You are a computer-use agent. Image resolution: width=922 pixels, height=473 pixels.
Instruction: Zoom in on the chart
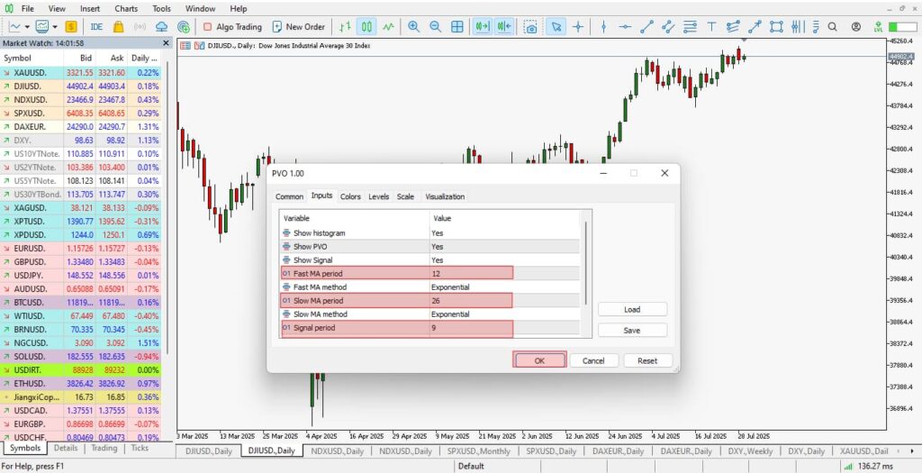coord(414,26)
